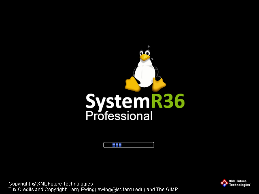This screenshot has width=259, height=194.
Task: Click the right end of the boot progress bar
Action: (x=153, y=145)
